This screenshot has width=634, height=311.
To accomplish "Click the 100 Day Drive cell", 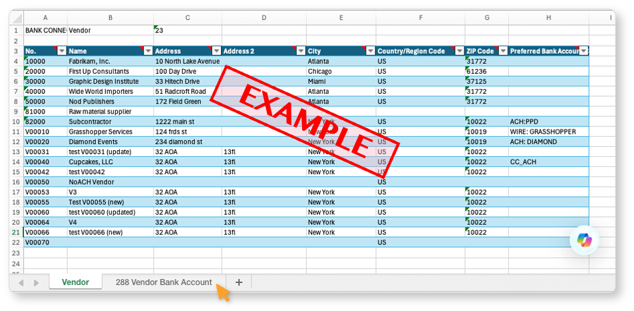I will coord(188,71).
